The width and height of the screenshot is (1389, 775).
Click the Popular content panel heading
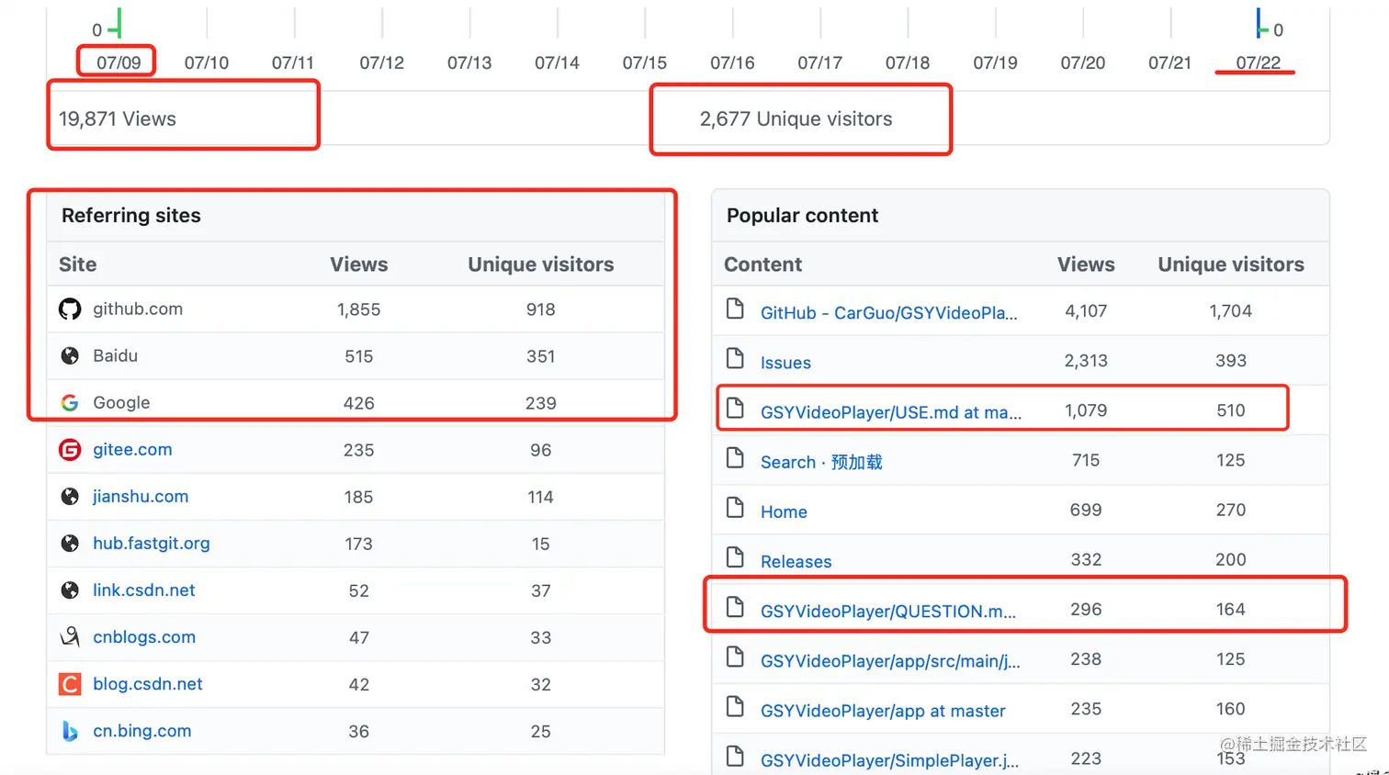tap(802, 215)
